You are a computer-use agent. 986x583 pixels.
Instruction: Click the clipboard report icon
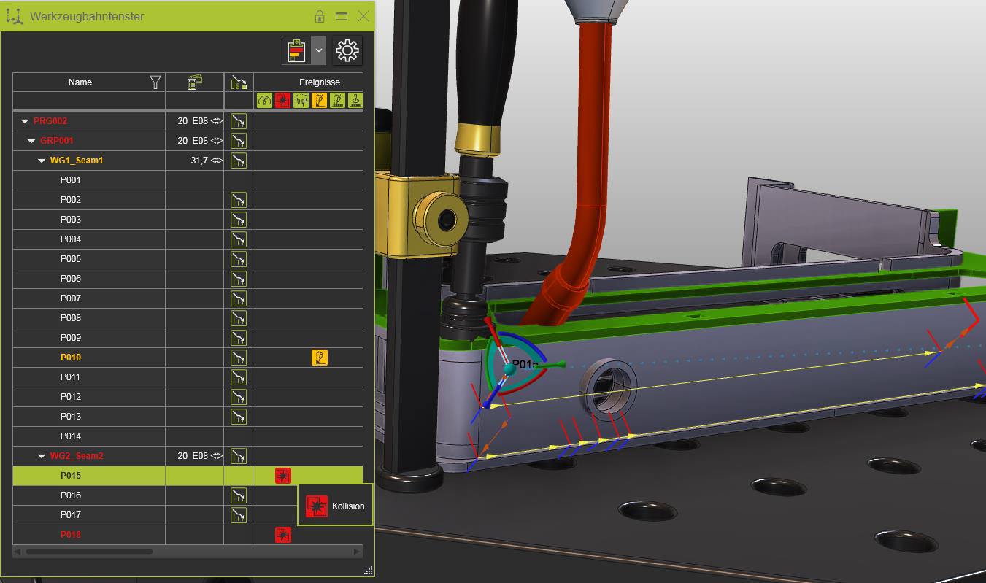[296, 50]
